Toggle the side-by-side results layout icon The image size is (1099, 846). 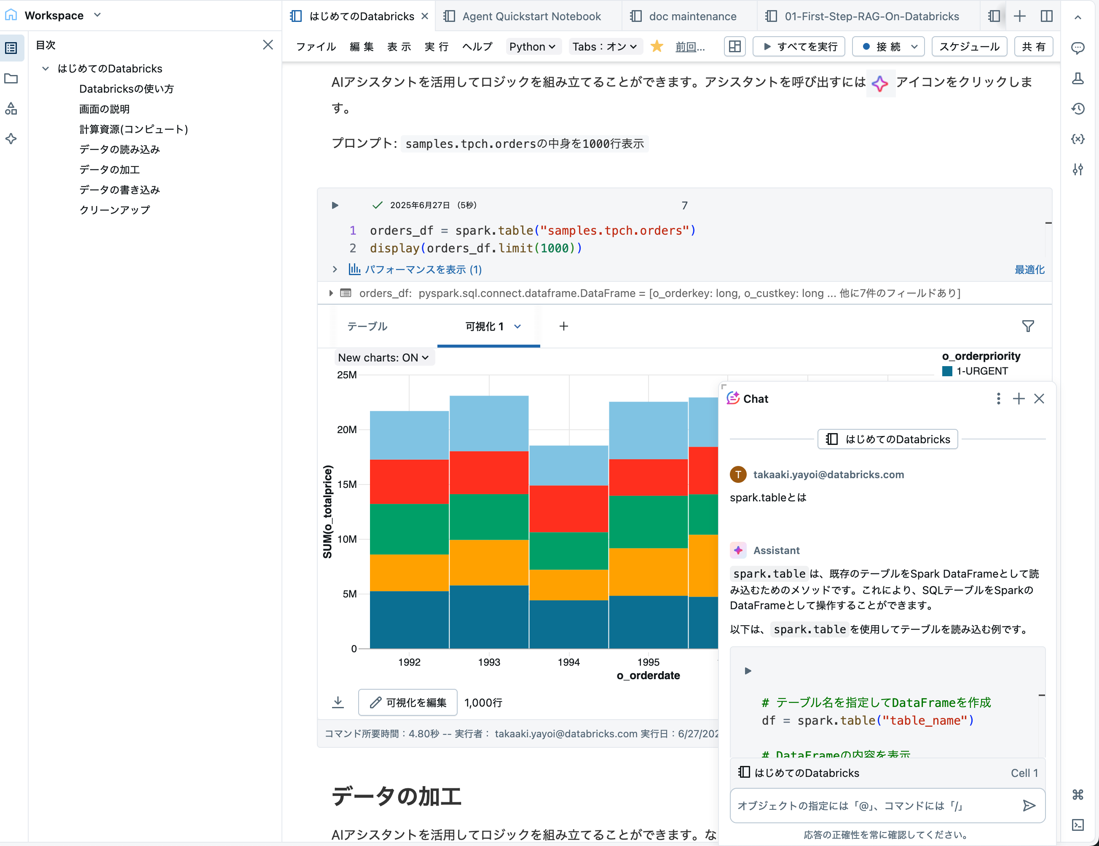pyautogui.click(x=734, y=46)
